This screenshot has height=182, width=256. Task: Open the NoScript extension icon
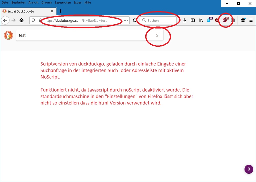225,20
